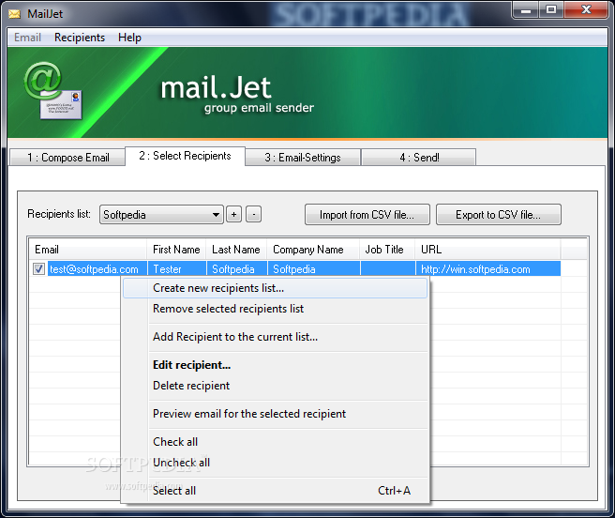Open the 4 : Send! tab
This screenshot has width=615, height=518.
click(418, 158)
